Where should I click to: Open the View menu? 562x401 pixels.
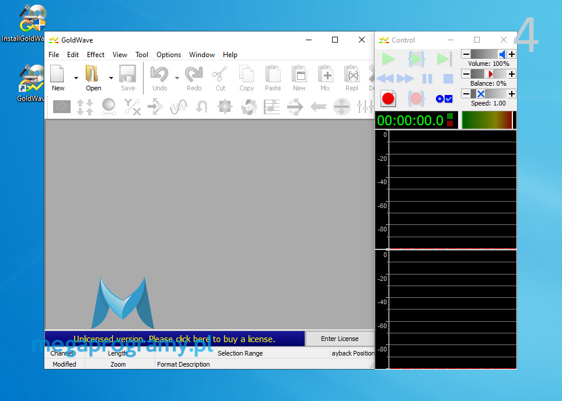click(120, 55)
